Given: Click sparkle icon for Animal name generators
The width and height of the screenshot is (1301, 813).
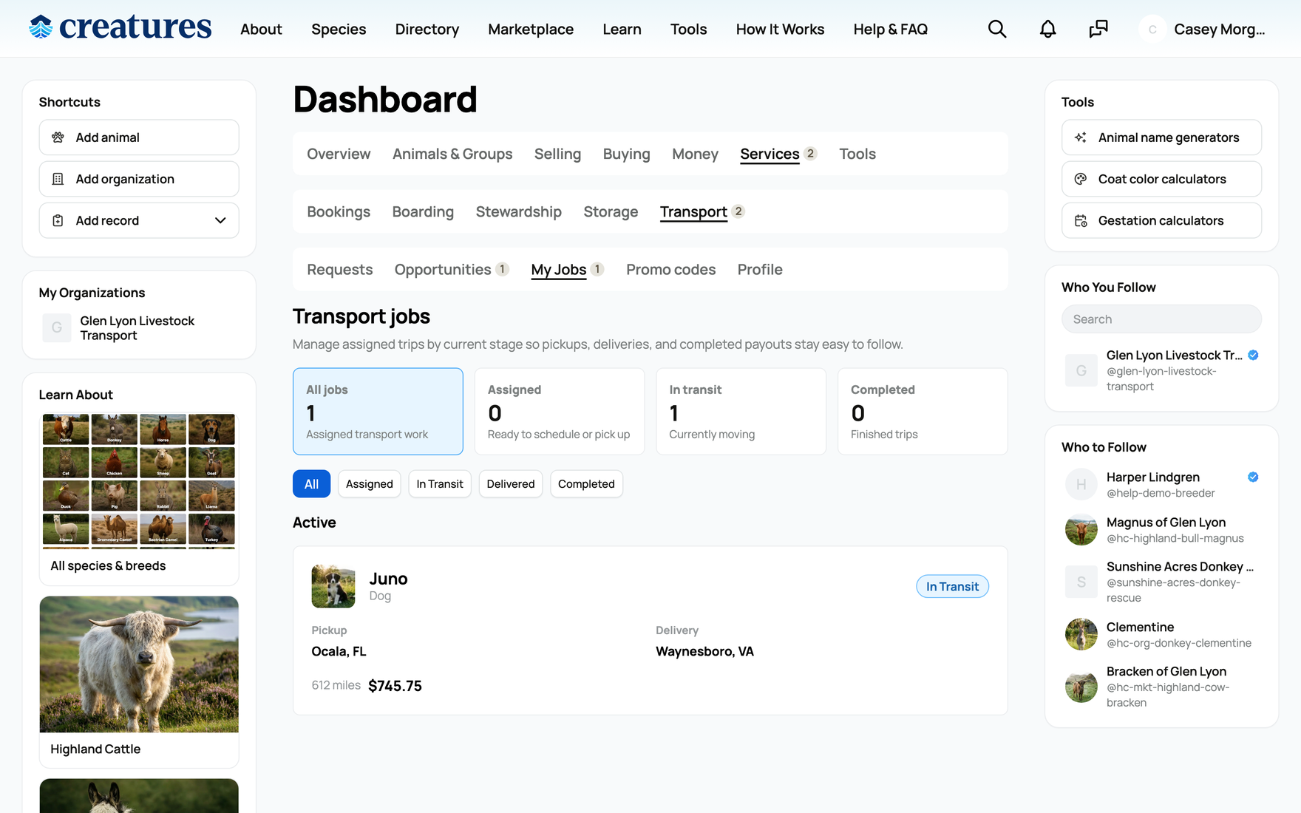Looking at the screenshot, I should 1081,137.
